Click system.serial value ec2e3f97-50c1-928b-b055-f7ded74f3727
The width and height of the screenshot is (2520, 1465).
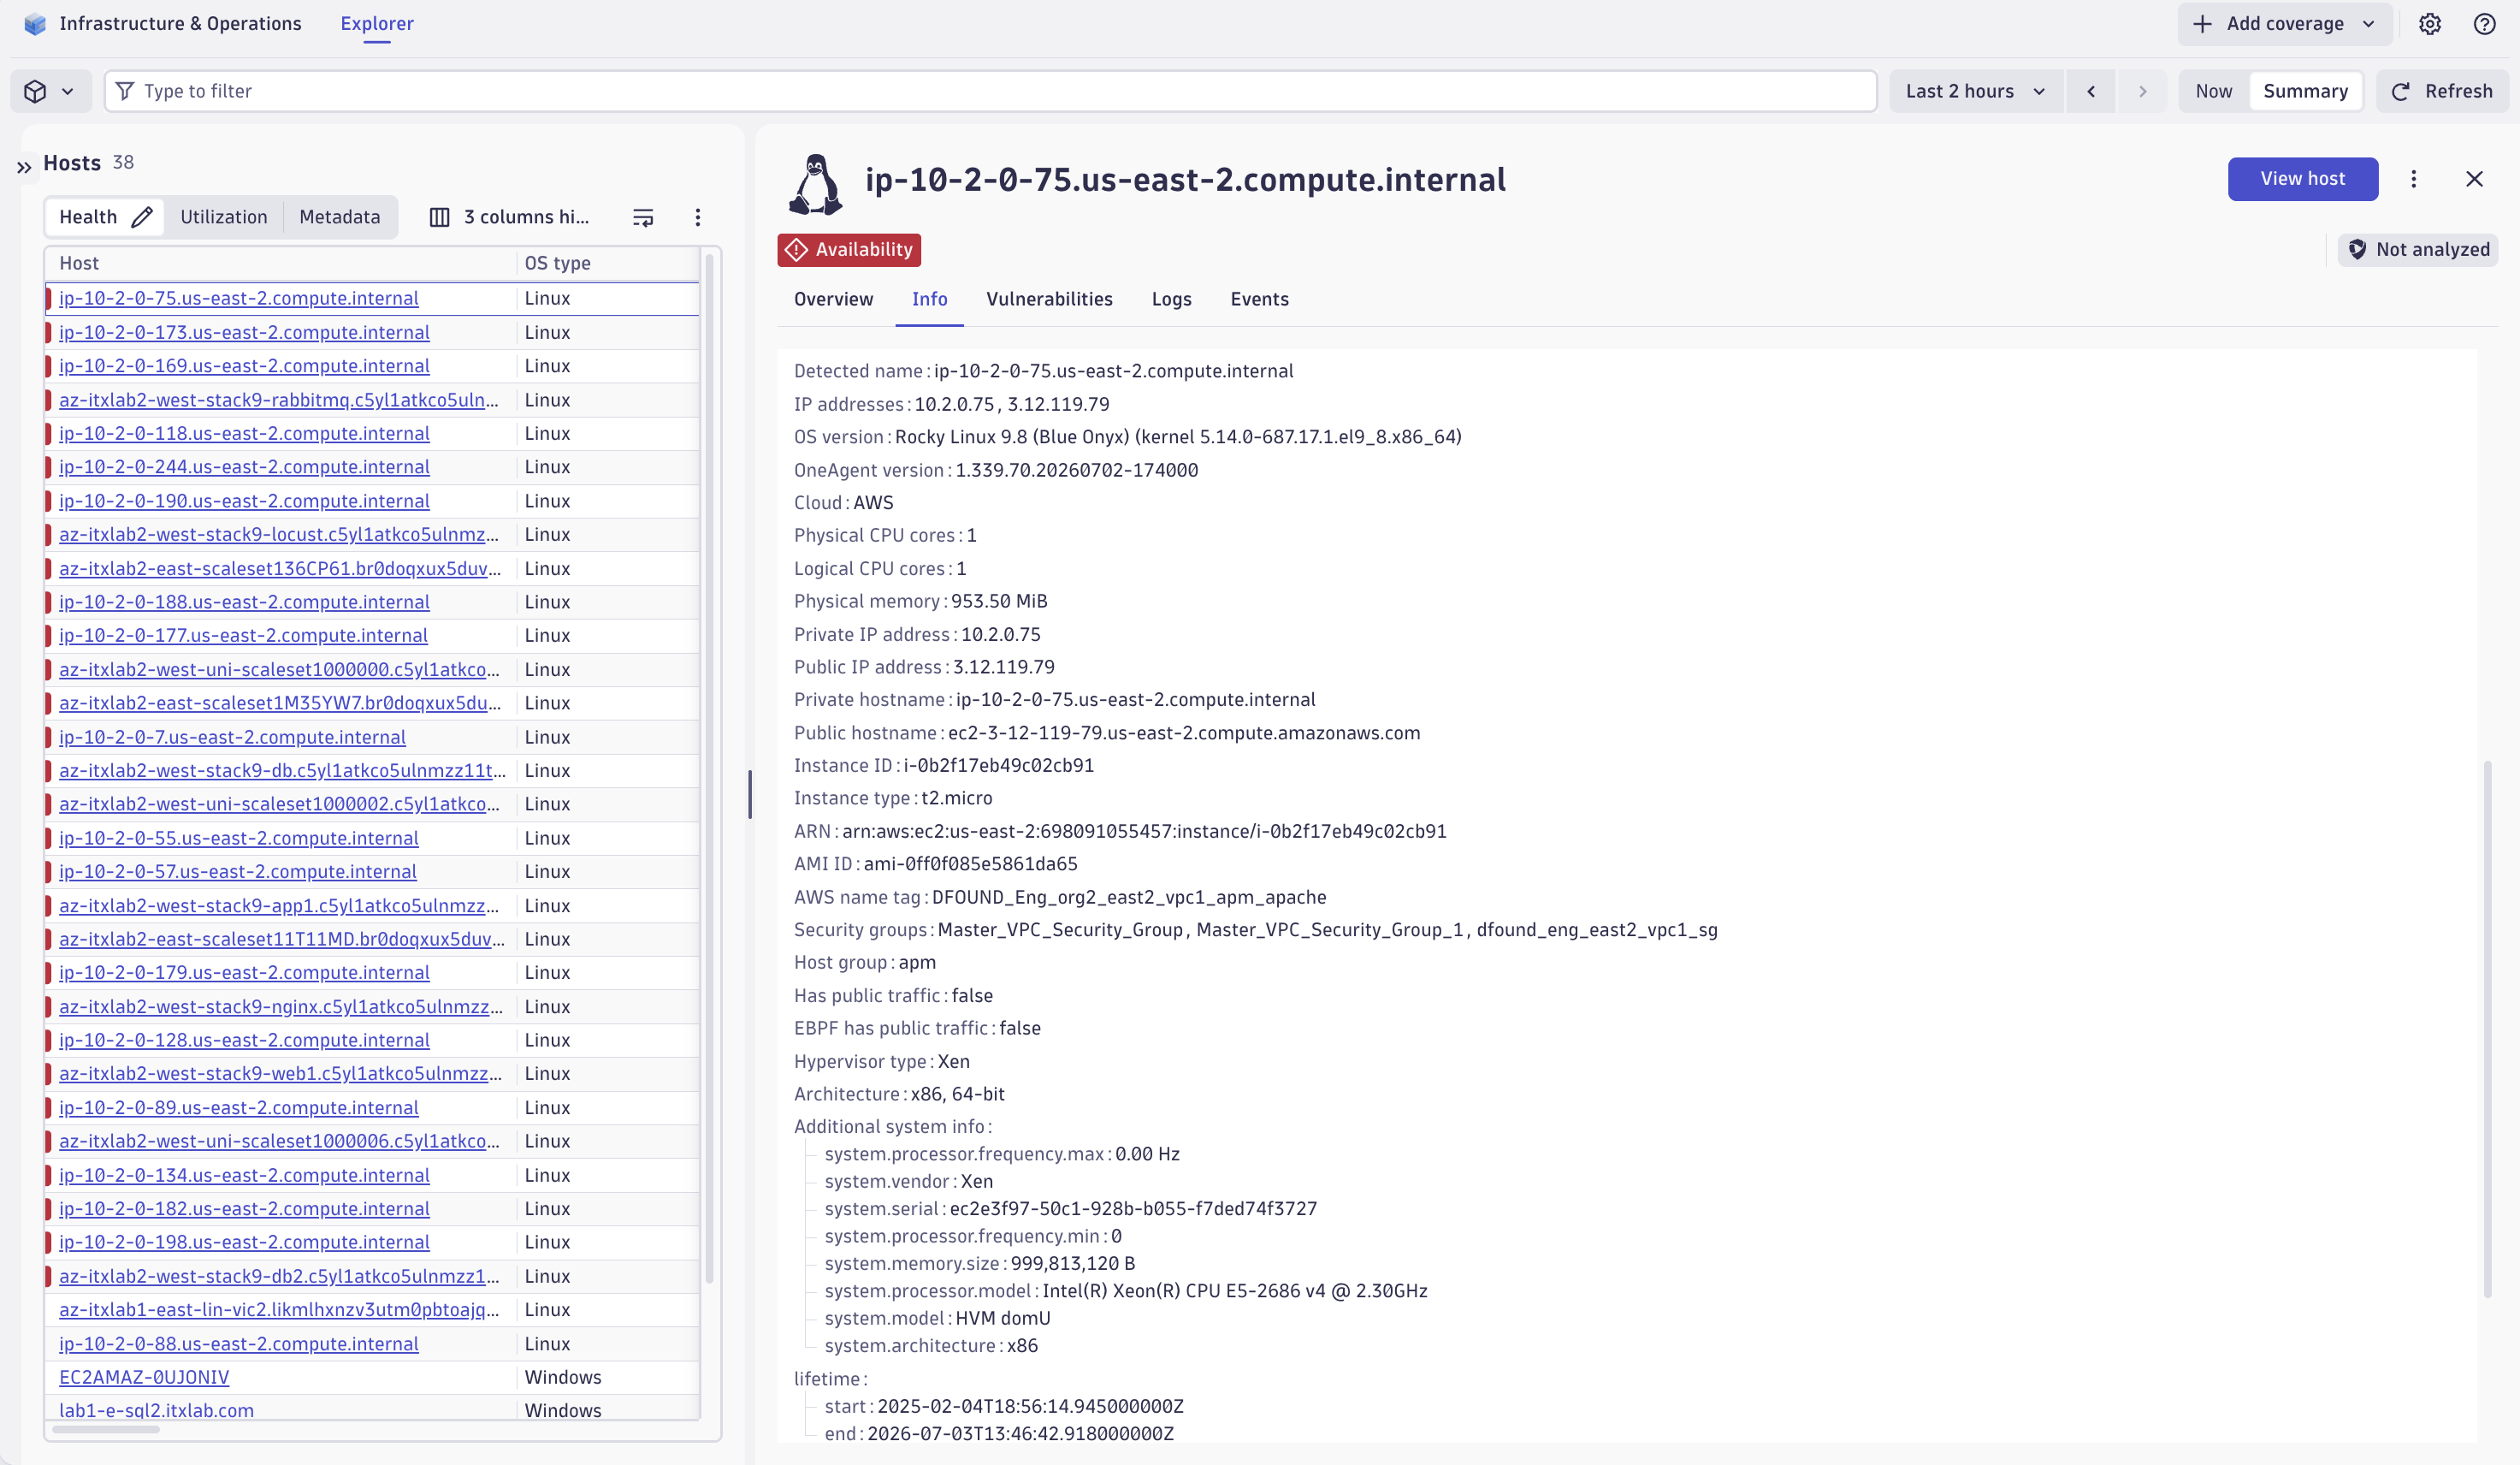pyautogui.click(x=1133, y=1209)
